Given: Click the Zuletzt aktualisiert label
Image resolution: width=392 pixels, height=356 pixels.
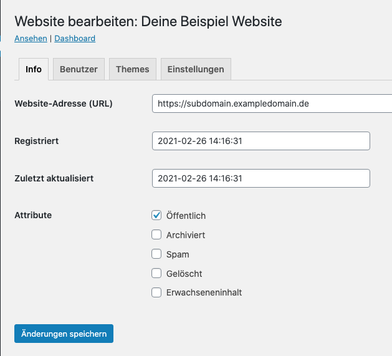Looking at the screenshot, I should pos(54,178).
